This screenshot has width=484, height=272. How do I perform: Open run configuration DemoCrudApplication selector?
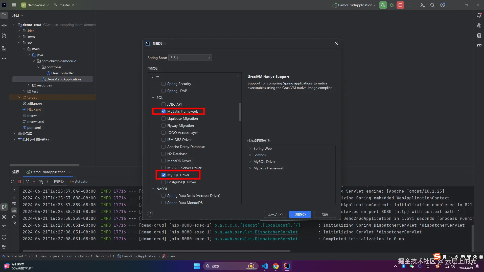click(x=354, y=5)
